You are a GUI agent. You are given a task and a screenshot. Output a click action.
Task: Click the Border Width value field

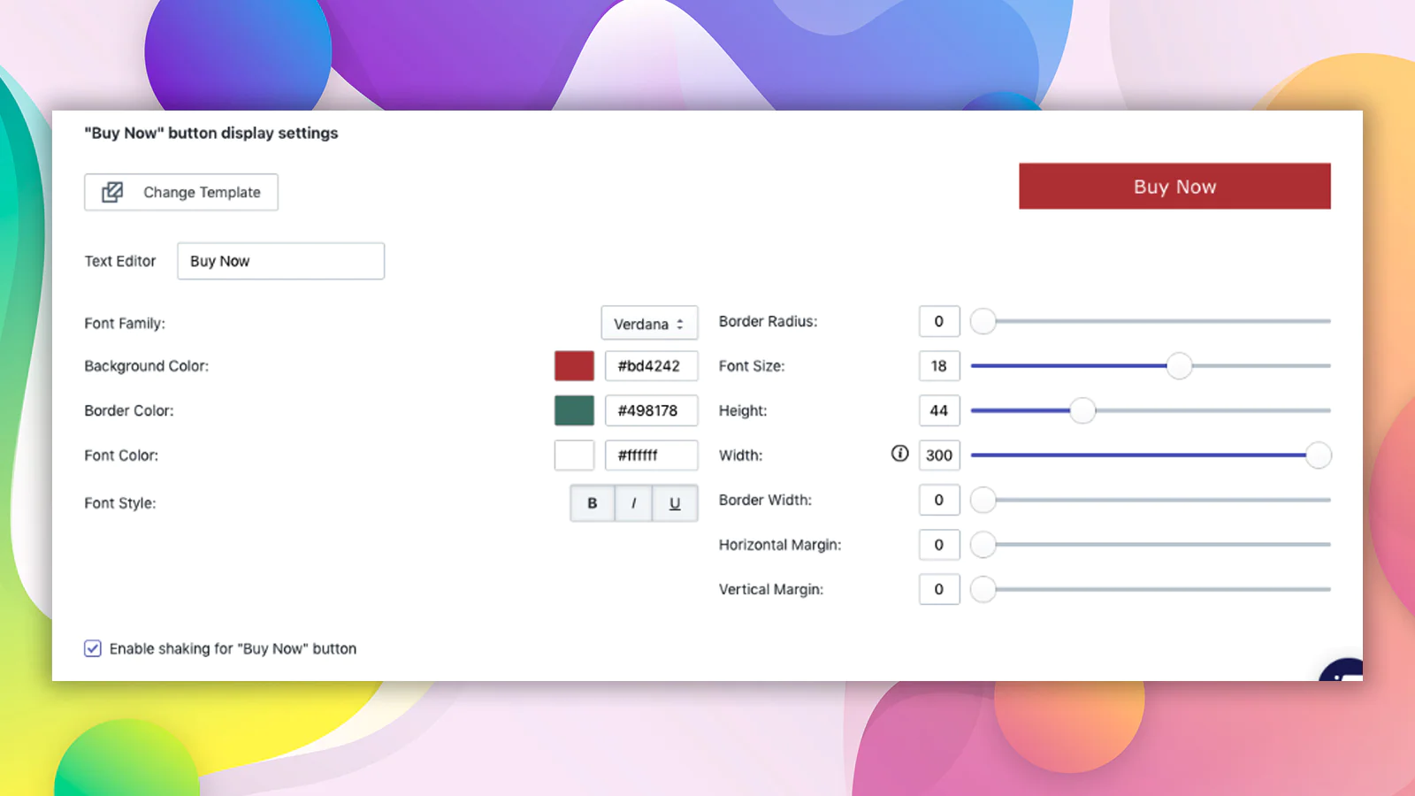coord(939,500)
